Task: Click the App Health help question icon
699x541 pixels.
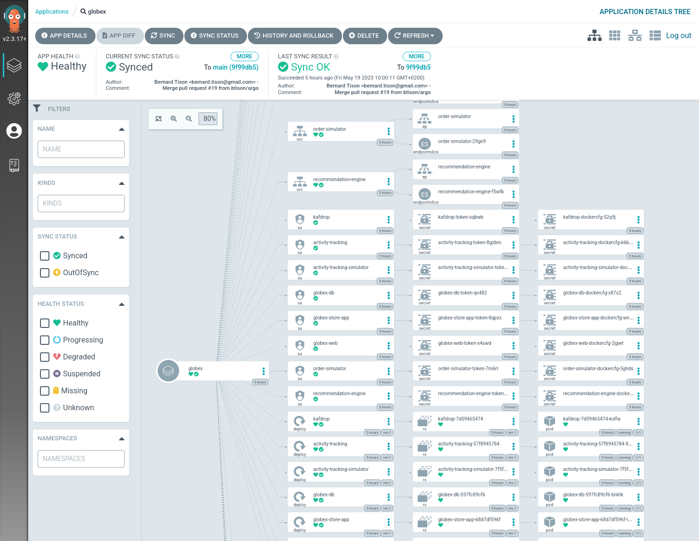Action: point(77,56)
